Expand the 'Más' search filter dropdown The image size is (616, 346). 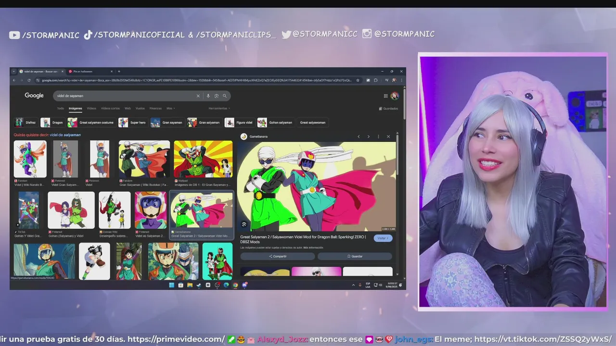click(170, 108)
